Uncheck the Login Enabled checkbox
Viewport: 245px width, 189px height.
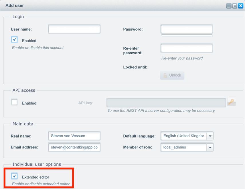pos(14,39)
